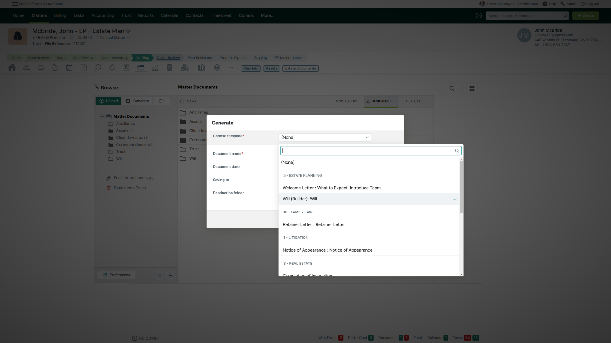Image resolution: width=611 pixels, height=343 pixels.
Task: Open the calendar icon in matter toolbar
Action: tap(69, 68)
